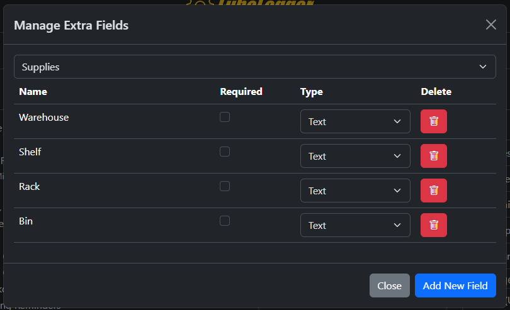
Task: Enable Required checkbox for Rack
Action: [x=225, y=186]
